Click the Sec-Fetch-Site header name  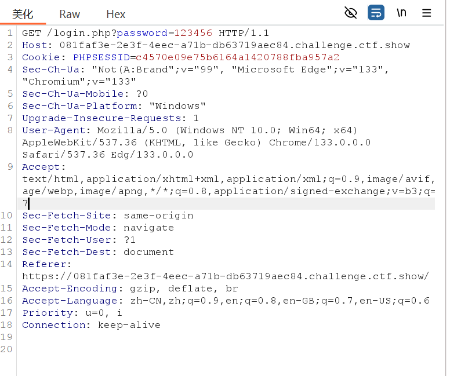(64, 216)
